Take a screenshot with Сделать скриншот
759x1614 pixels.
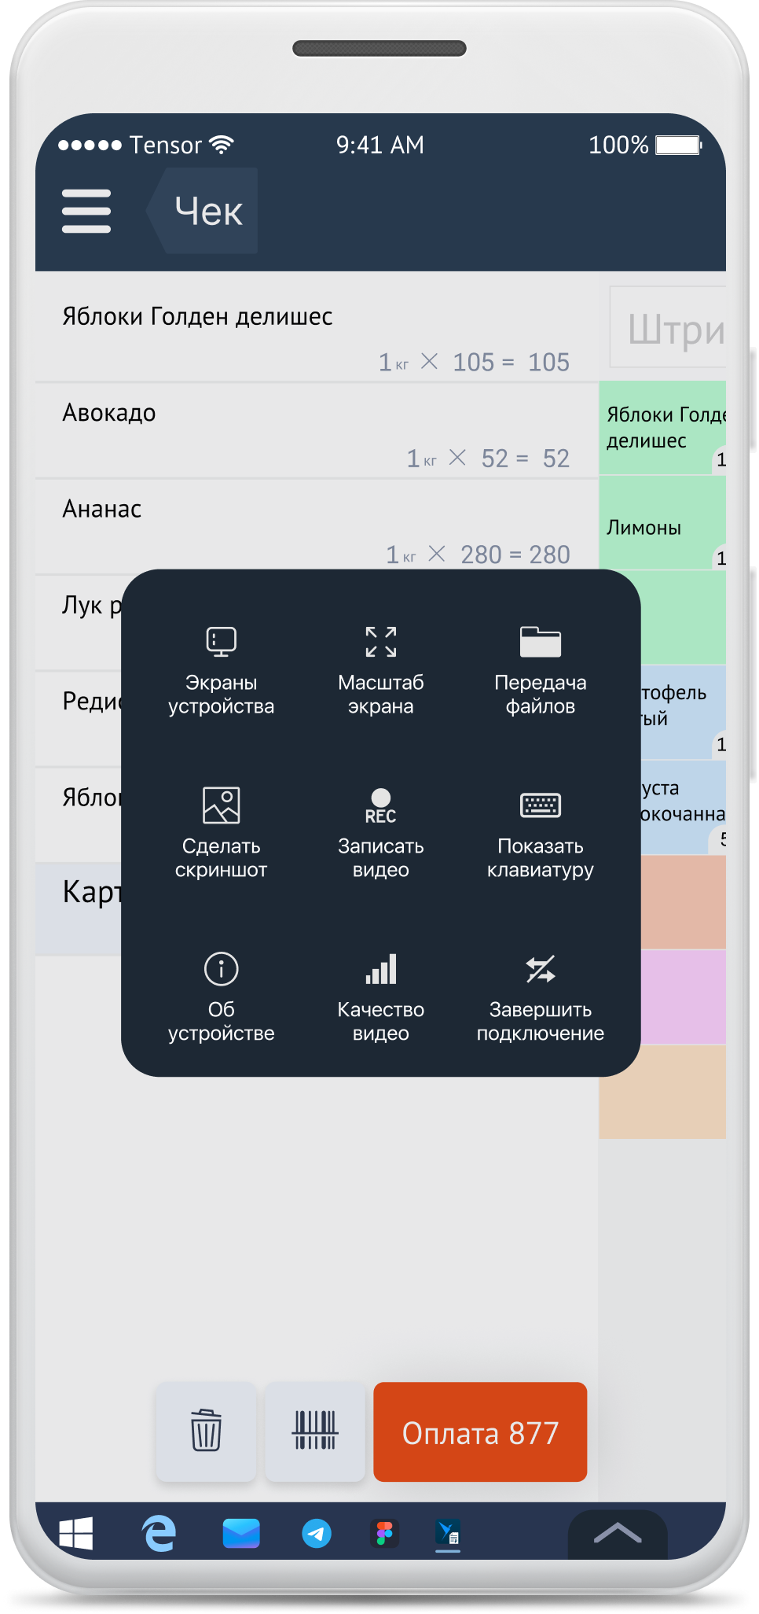(x=222, y=833)
